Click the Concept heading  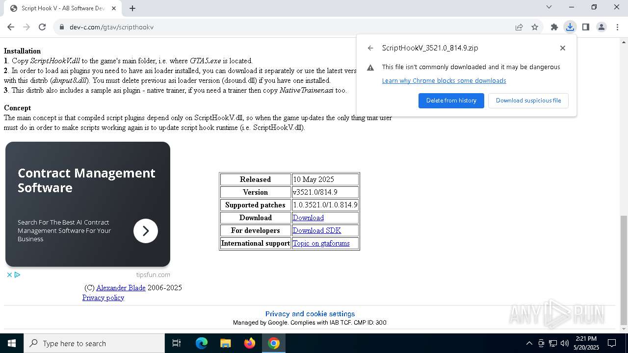tap(18, 108)
